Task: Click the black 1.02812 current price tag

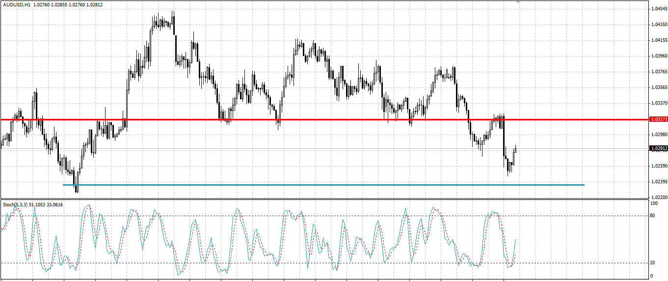Action: [658, 148]
